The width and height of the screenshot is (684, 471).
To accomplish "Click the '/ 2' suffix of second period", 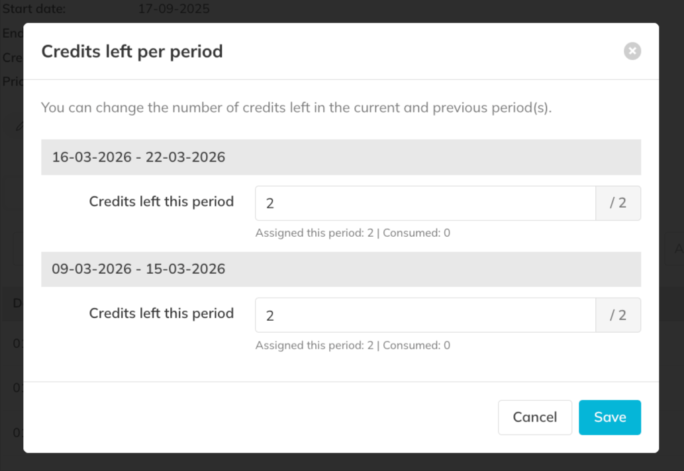I will 618,316.
